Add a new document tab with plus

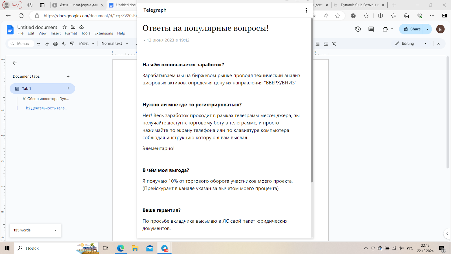point(68,76)
